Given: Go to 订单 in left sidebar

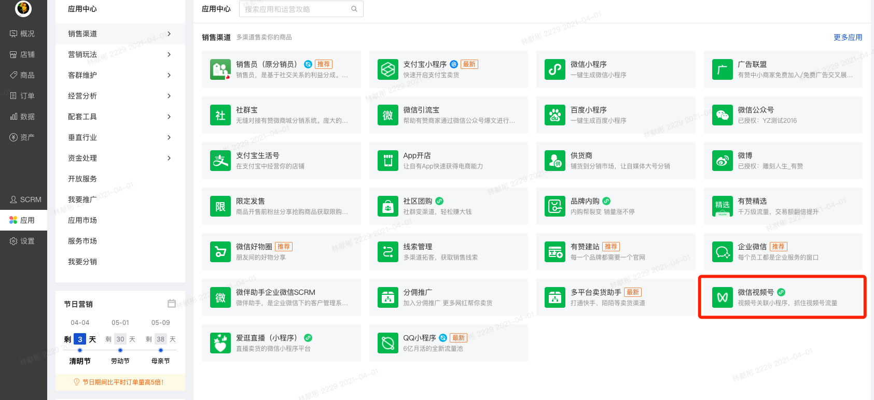Looking at the screenshot, I should pos(23,96).
